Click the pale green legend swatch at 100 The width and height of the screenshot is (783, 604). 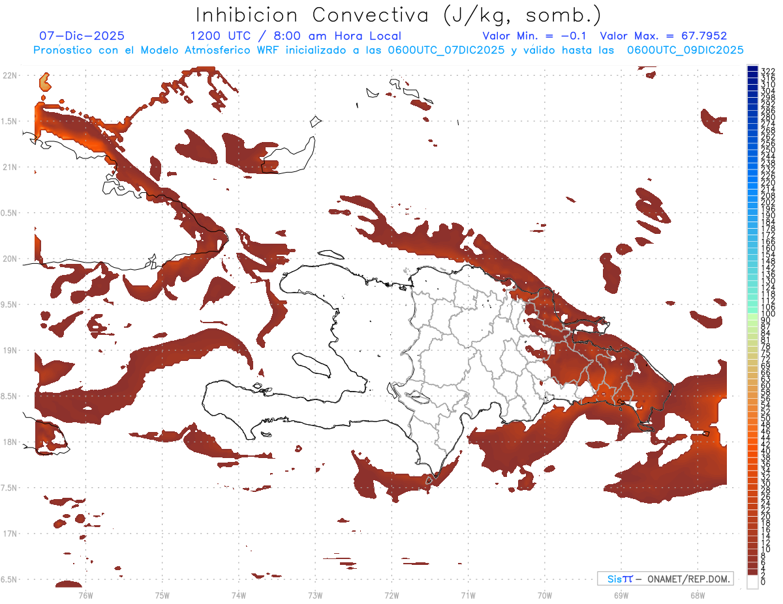[752, 316]
